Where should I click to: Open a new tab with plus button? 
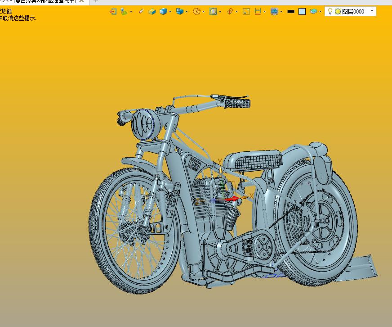(x=95, y=1)
